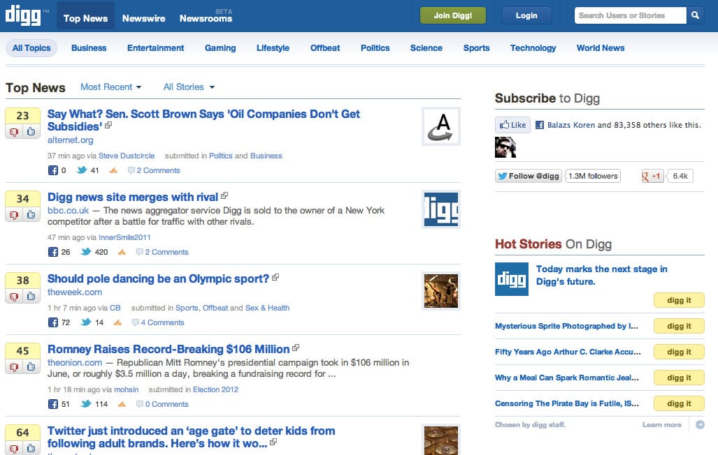Image resolution: width=718 pixels, height=455 pixels.
Task: Select the Politics topic
Action: click(375, 48)
